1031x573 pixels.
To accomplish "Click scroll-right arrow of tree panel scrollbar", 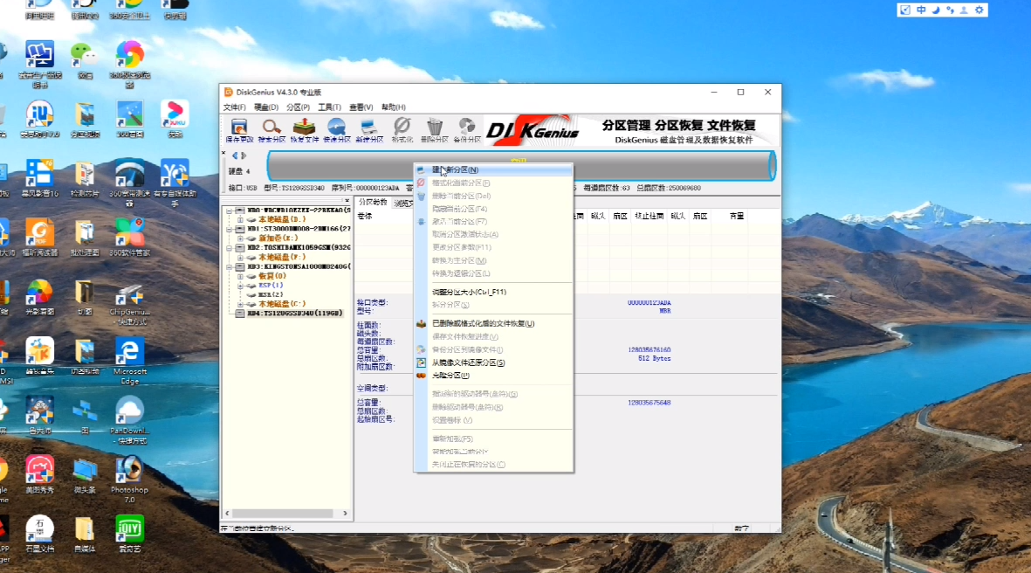I will coord(345,513).
